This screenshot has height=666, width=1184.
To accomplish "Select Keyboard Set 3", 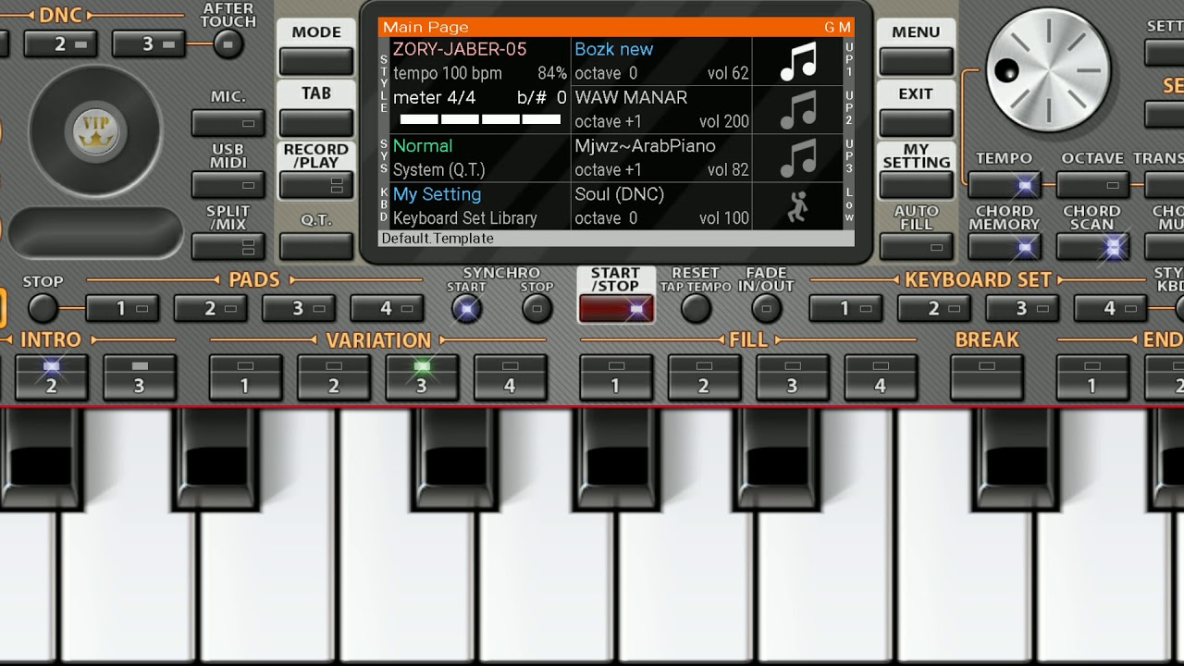I will (x=1022, y=308).
